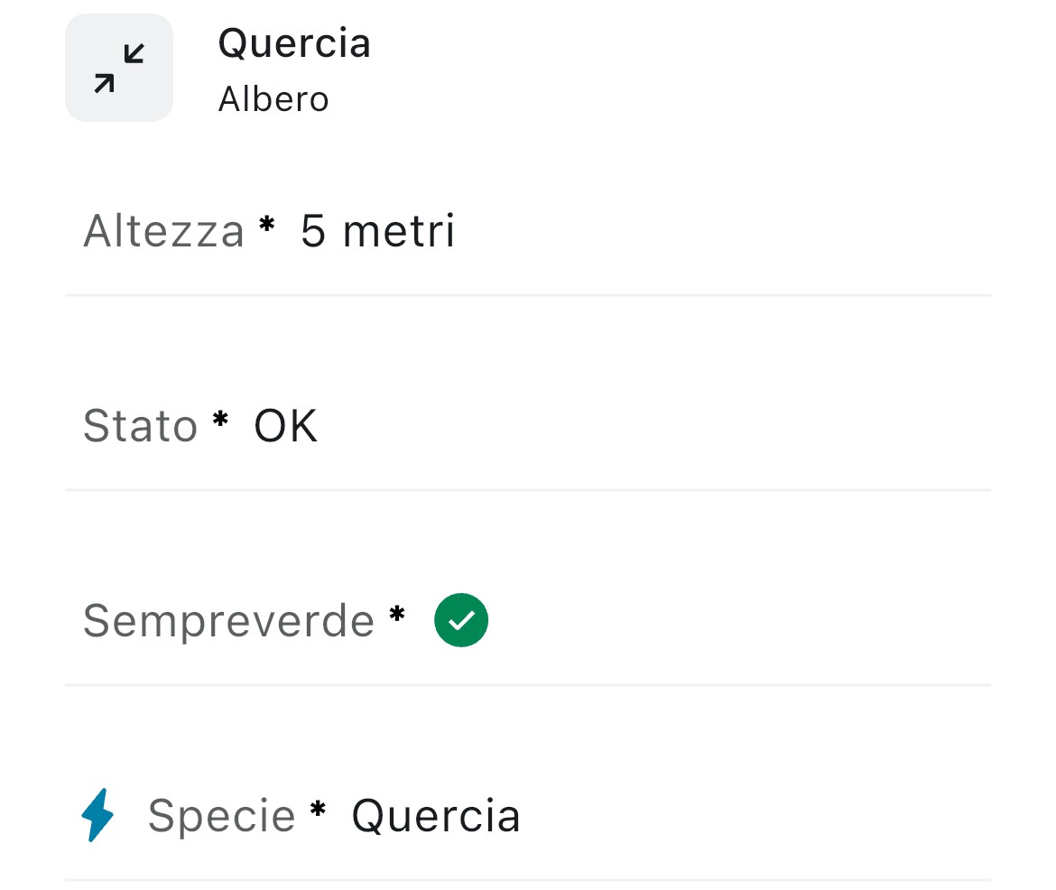Click the Albero subtitle under the title
This screenshot has width=1056, height=890.
click(x=273, y=99)
